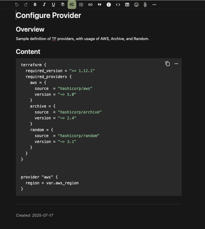Insert a code block
205x229 pixels.
(x=118, y=5)
